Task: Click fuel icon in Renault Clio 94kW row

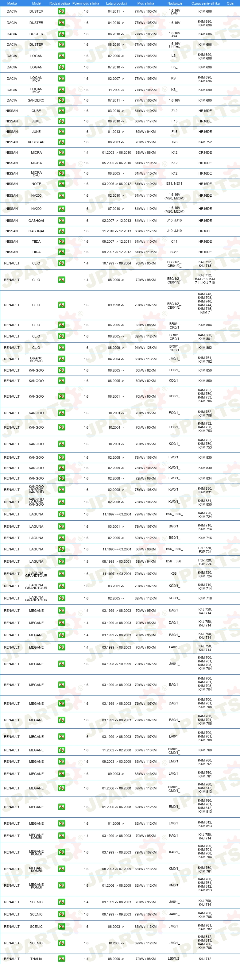Action: [61, 348]
